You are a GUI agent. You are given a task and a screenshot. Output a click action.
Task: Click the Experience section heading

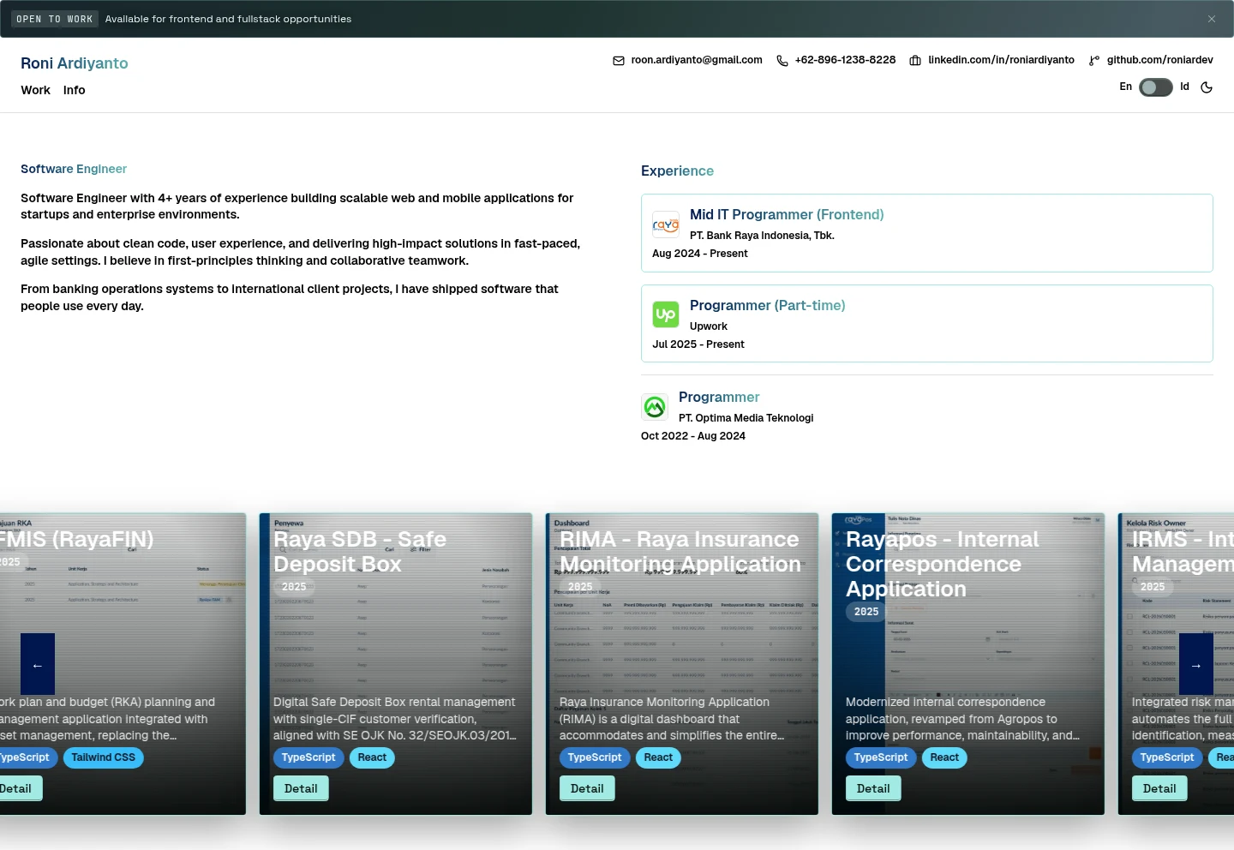click(x=677, y=171)
